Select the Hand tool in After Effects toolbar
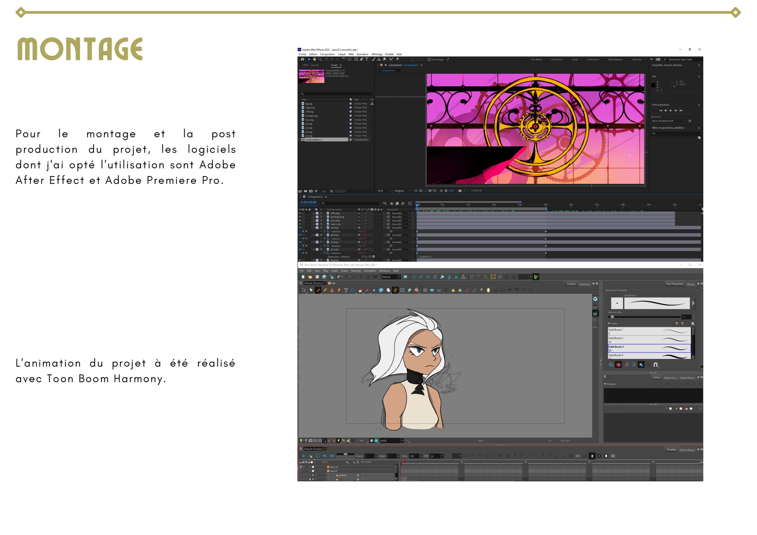The image size is (757, 535). pyautogui.click(x=315, y=59)
